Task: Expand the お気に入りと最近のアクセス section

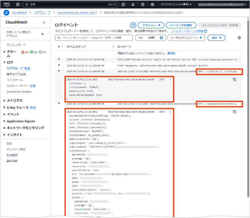Action: [x=43, y=34]
